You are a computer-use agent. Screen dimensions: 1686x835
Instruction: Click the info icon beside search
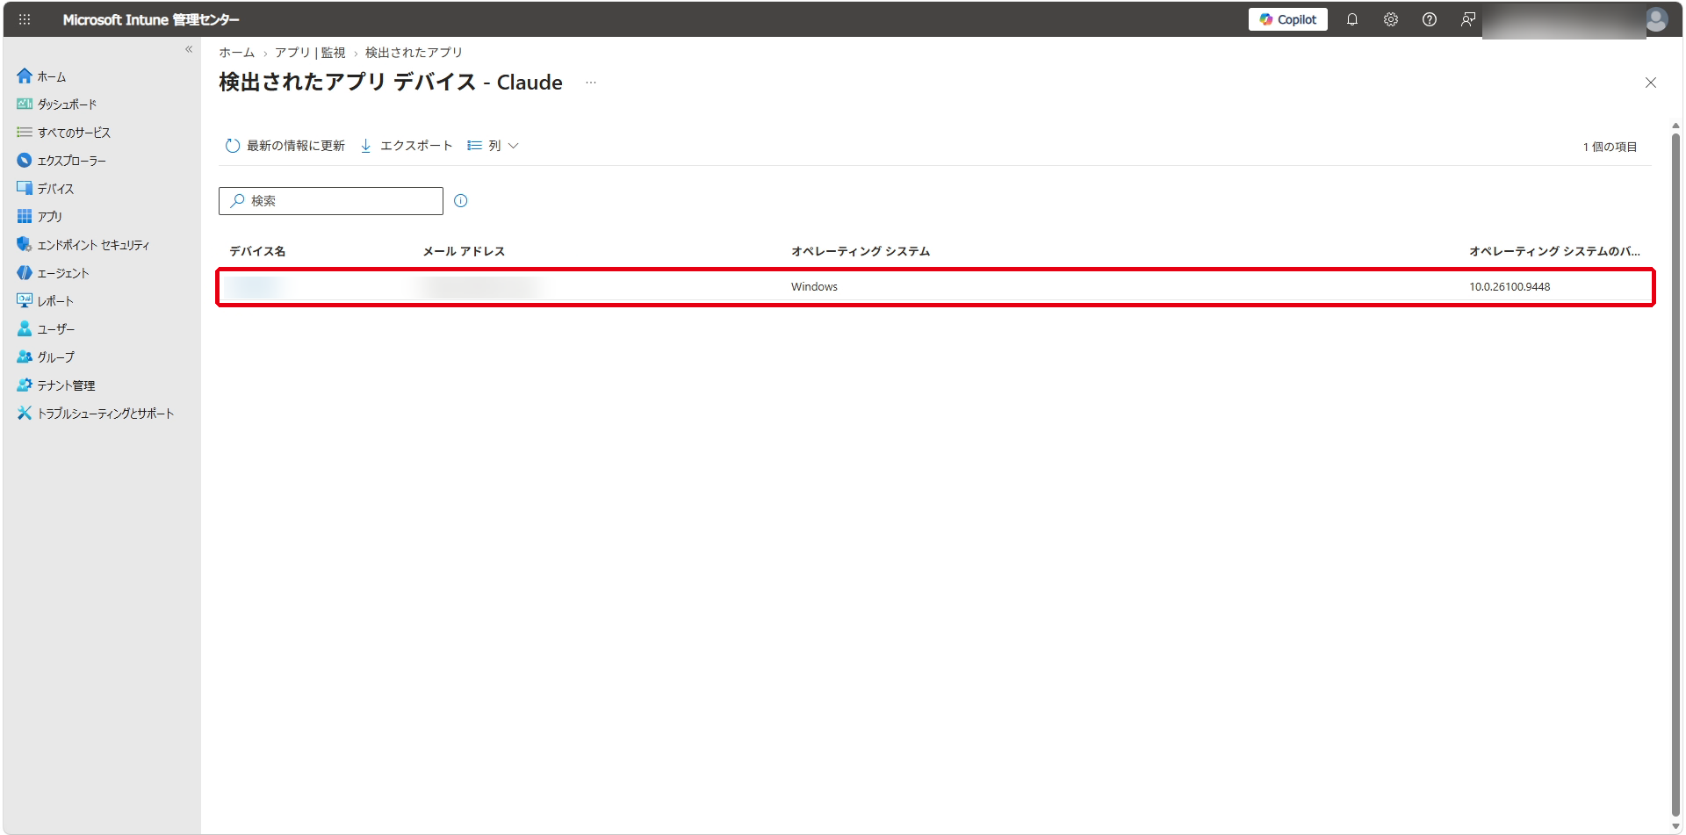461,201
